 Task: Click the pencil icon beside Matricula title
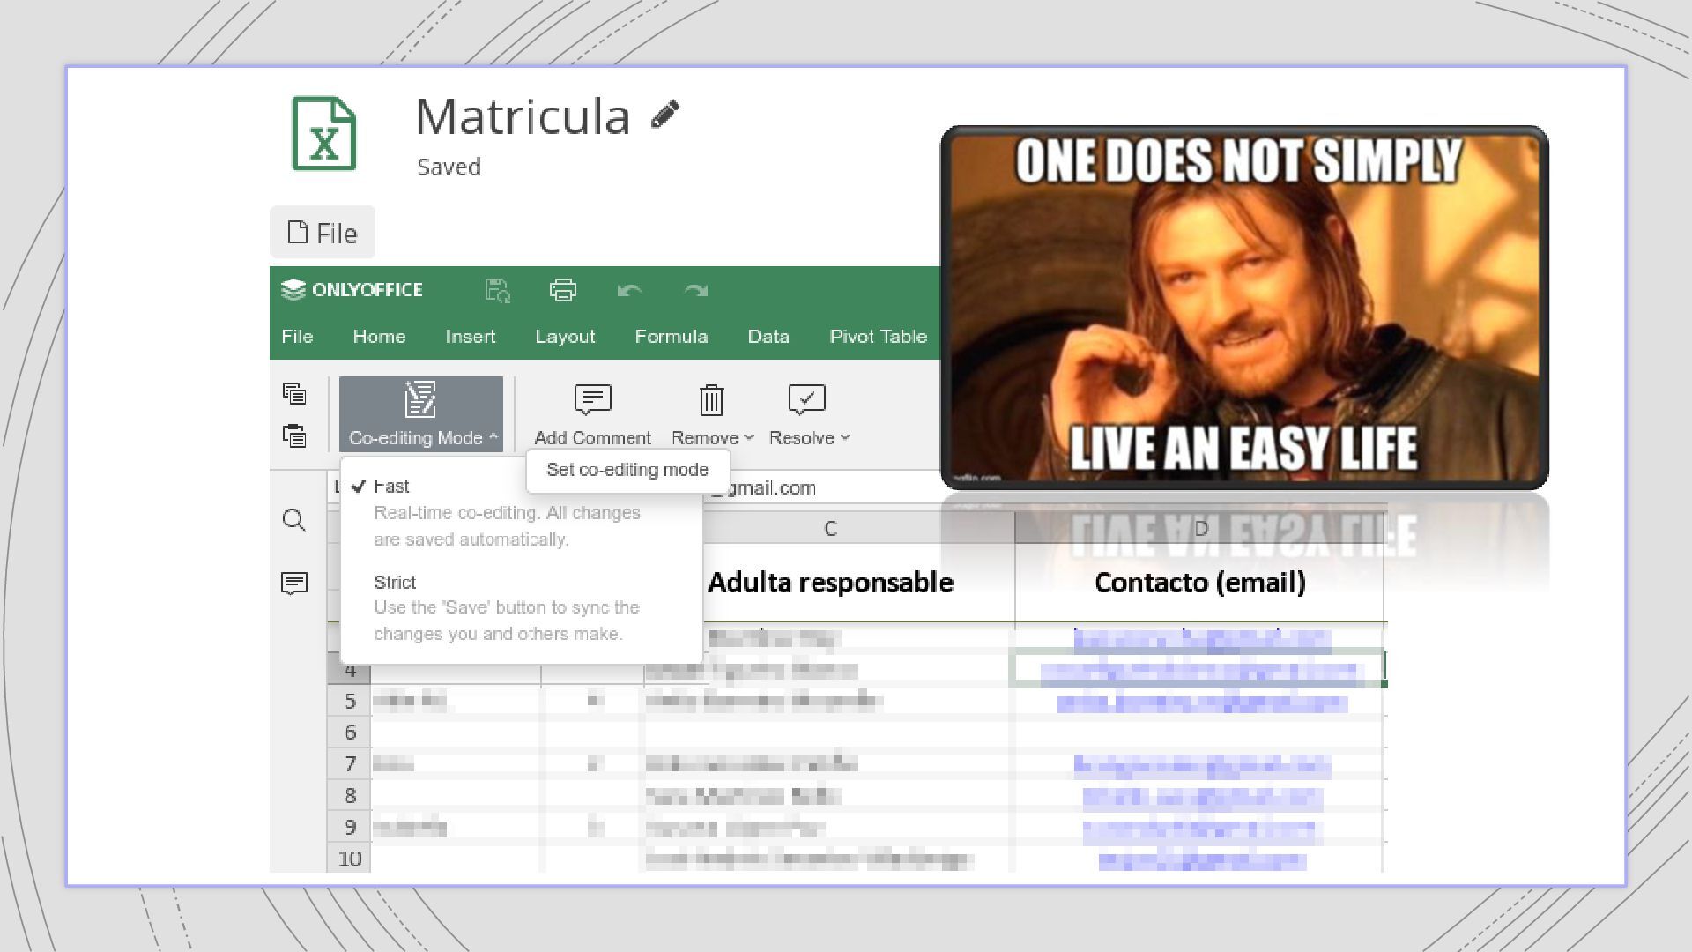tap(665, 115)
